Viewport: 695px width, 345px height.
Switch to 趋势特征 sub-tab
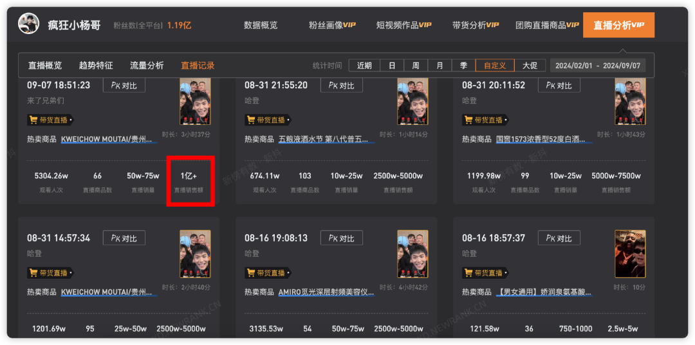(96, 66)
